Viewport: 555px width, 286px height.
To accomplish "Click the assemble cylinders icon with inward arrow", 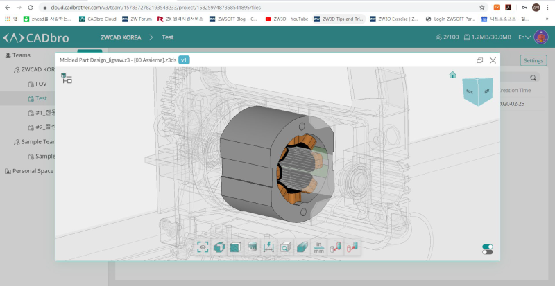I will coord(336,247).
